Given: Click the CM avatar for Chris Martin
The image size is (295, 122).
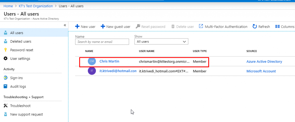Looking at the screenshot, I should coord(92,61).
